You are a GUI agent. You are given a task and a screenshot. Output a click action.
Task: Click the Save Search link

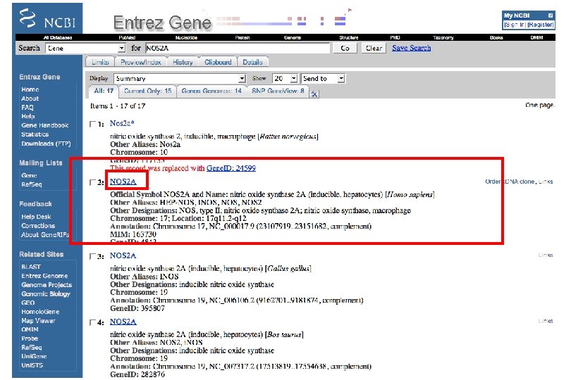coord(412,48)
